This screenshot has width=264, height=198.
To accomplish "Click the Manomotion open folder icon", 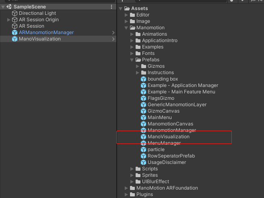I will point(133,28).
